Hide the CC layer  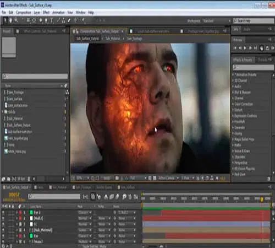(3, 224)
